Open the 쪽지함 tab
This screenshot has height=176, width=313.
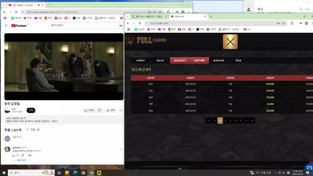tap(238, 60)
